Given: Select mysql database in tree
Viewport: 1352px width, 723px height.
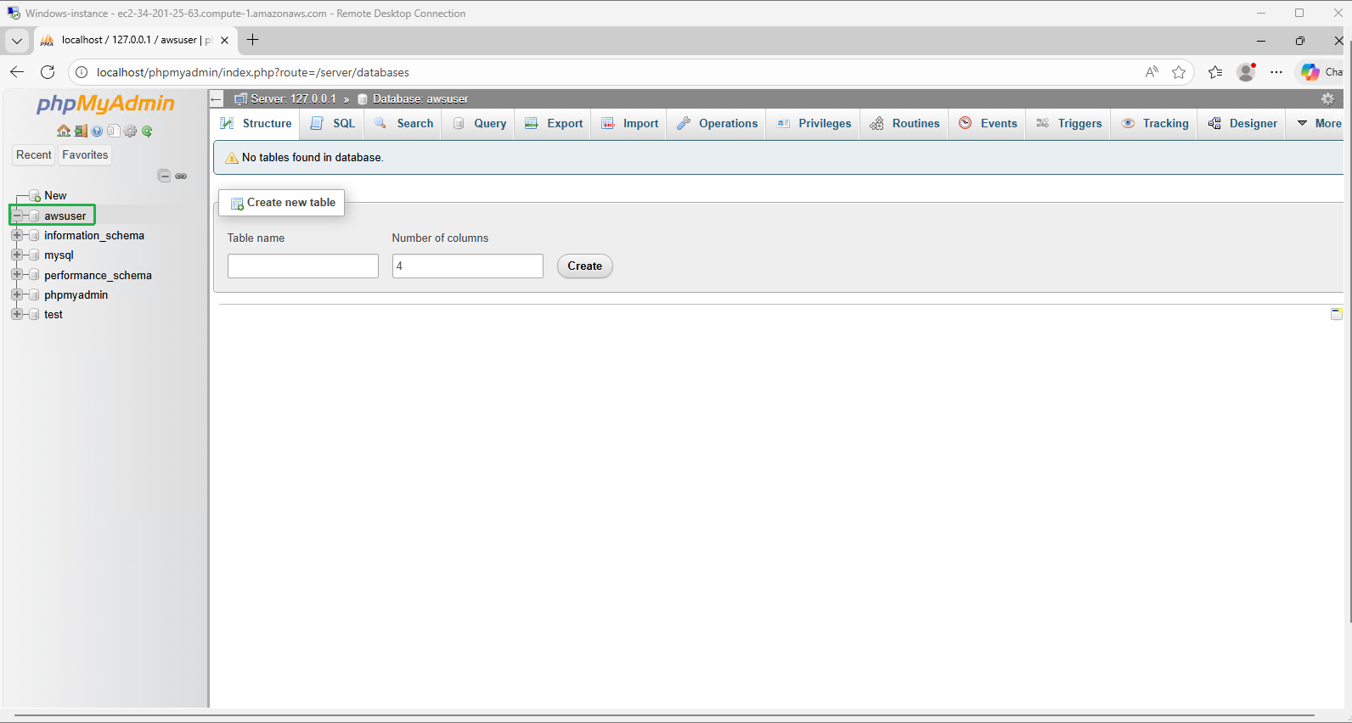Looking at the screenshot, I should point(59,255).
